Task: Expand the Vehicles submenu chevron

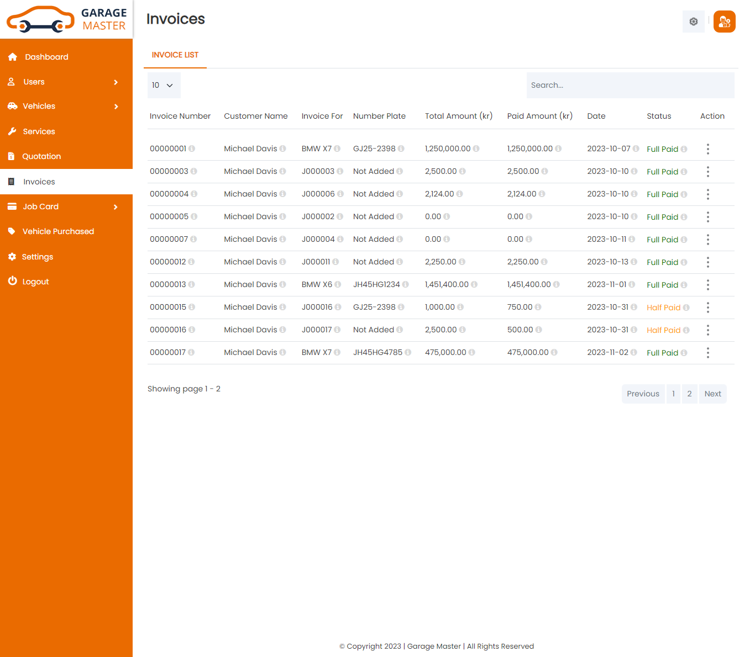Action: (116, 107)
